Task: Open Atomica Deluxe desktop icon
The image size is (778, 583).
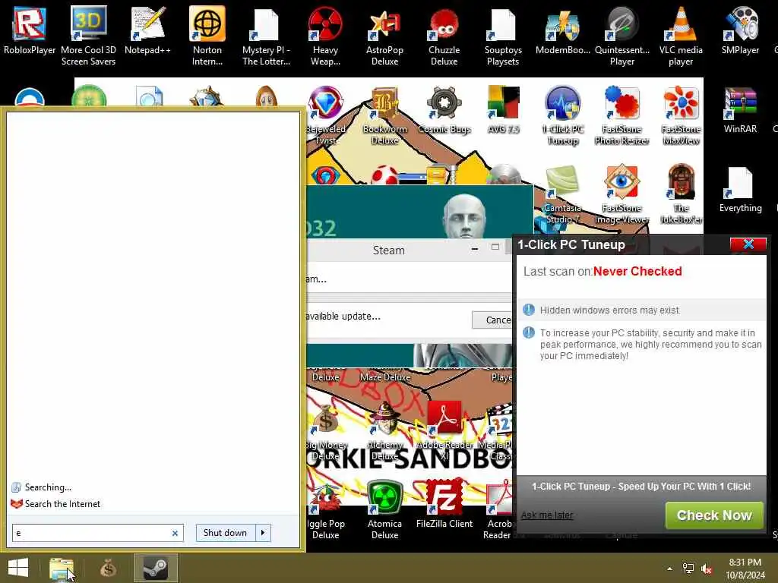Action: (x=384, y=509)
